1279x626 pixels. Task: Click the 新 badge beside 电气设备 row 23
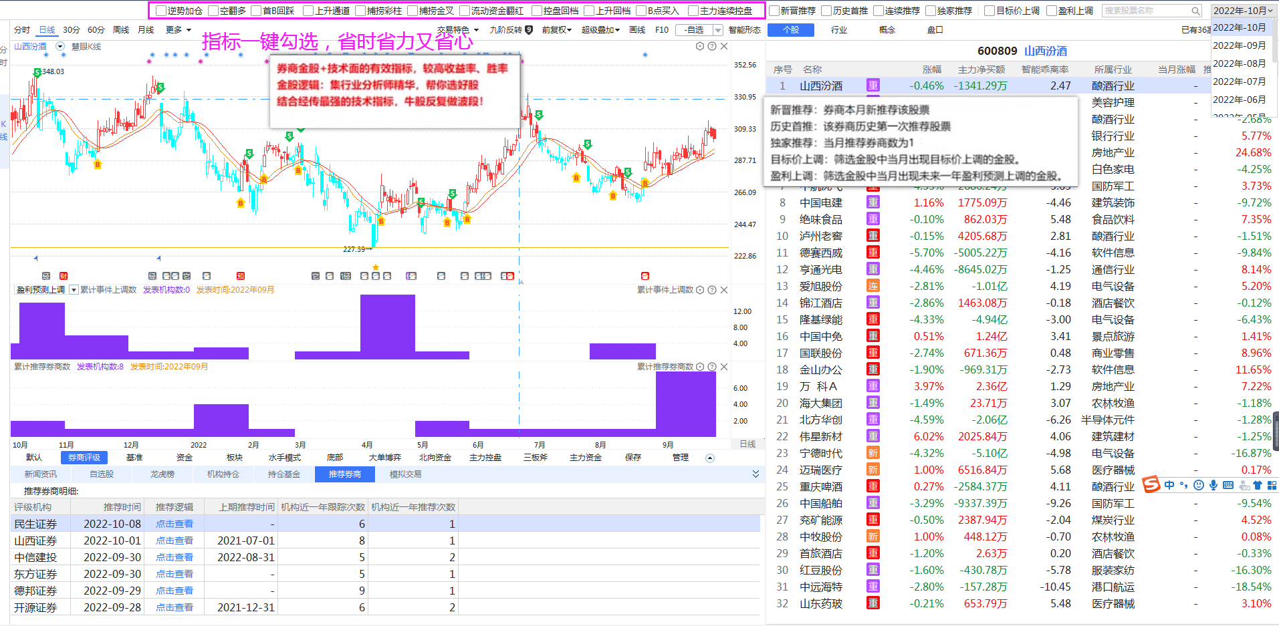(873, 453)
